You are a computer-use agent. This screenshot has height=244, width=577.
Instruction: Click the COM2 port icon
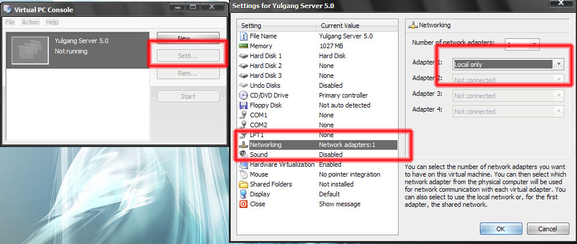pos(243,125)
